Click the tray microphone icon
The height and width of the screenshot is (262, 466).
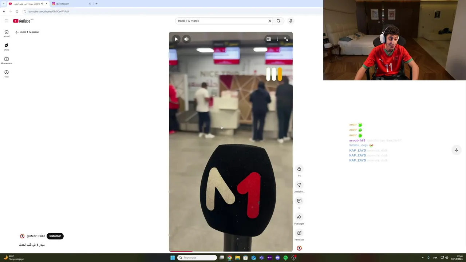click(x=429, y=258)
